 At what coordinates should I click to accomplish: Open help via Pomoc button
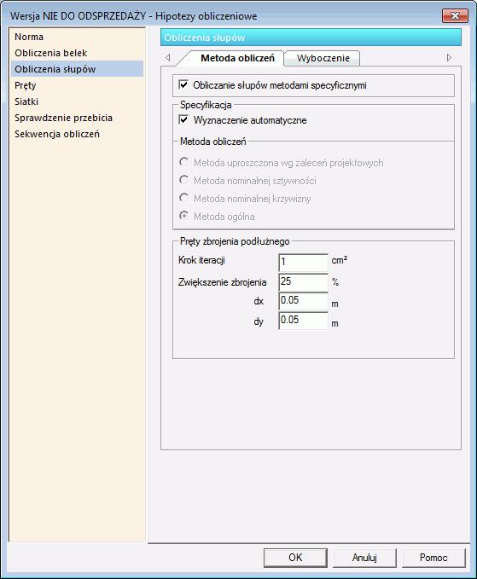pos(433,558)
